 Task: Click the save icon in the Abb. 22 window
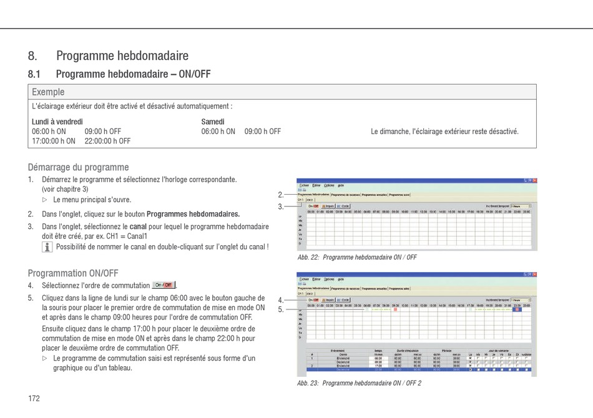tap(300, 190)
